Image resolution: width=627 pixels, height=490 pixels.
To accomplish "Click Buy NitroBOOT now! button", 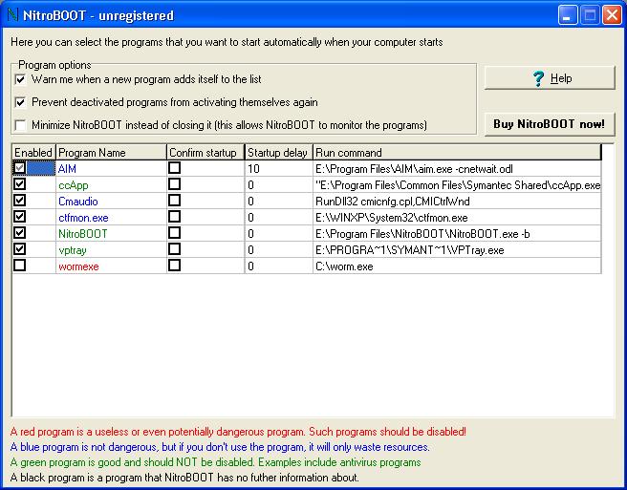I will pyautogui.click(x=550, y=124).
